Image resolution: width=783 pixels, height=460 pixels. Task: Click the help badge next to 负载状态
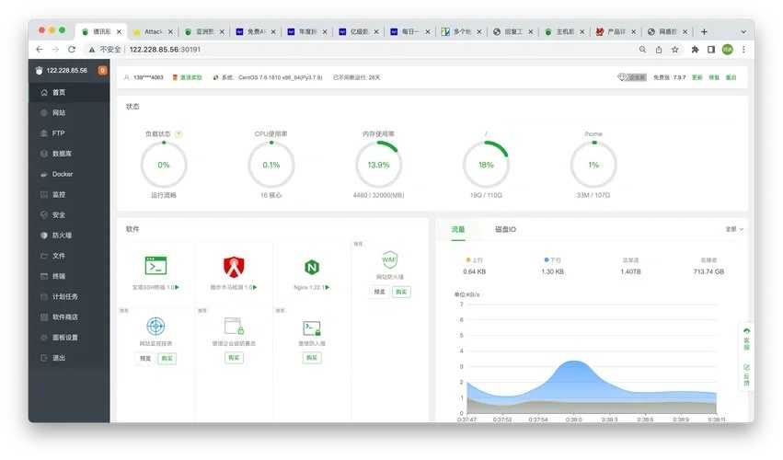(x=178, y=133)
